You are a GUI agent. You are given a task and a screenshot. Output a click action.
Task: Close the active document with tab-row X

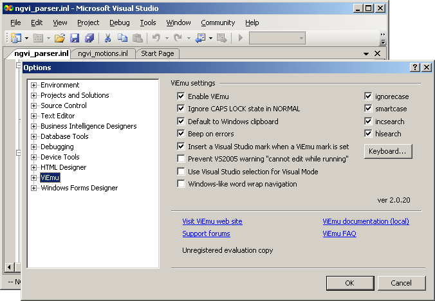pyautogui.click(x=377, y=53)
